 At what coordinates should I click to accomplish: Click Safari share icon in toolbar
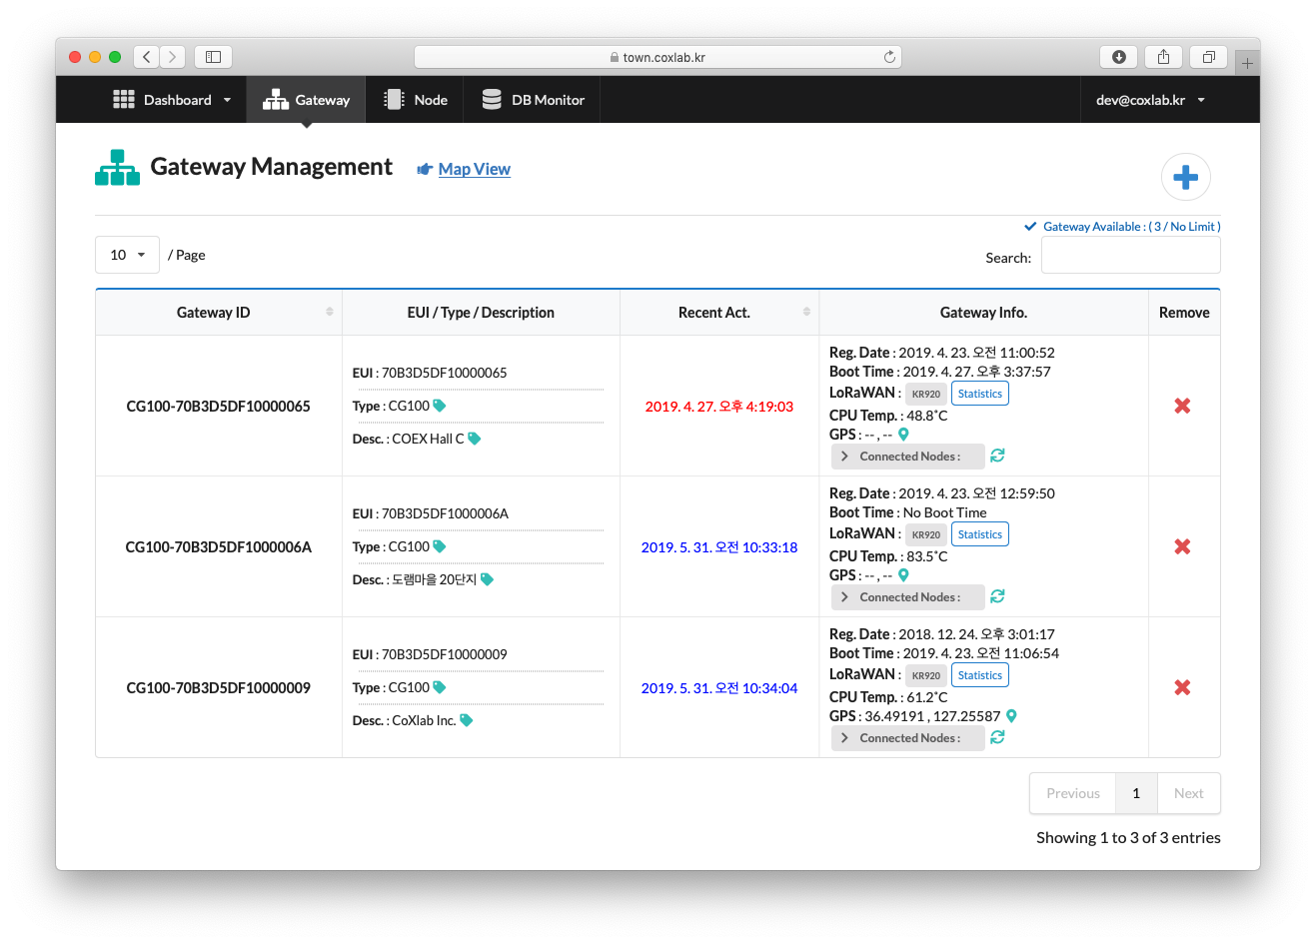(x=1163, y=57)
